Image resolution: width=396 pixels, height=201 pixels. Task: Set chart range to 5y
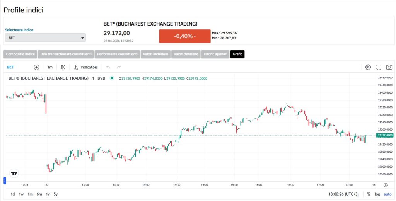pyautogui.click(x=56, y=194)
